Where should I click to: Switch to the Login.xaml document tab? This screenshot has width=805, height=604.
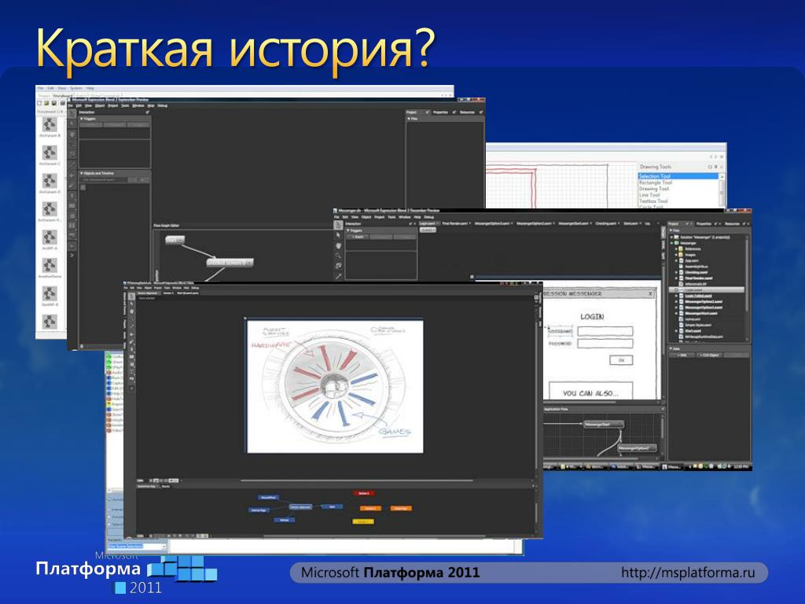(x=428, y=223)
